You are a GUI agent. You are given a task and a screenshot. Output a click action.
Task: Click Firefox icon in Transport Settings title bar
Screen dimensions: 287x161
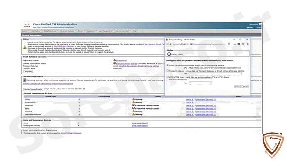pos(167,40)
